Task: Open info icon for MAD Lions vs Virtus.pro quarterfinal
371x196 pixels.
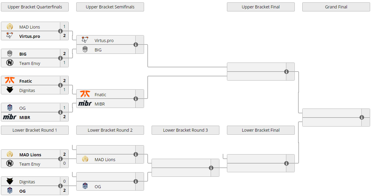Action: 60,31
